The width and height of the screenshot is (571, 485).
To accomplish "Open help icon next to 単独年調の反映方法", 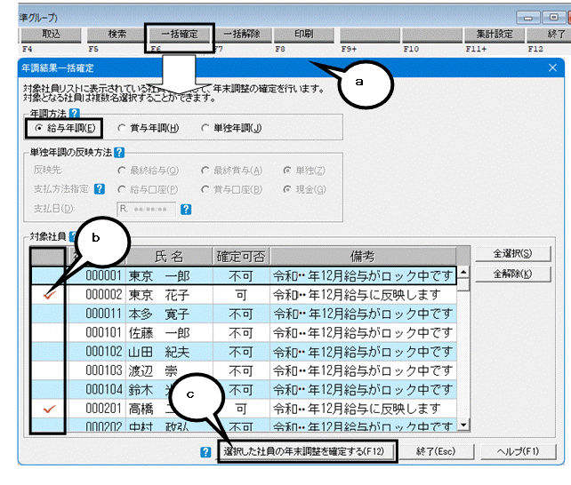I will (x=119, y=152).
